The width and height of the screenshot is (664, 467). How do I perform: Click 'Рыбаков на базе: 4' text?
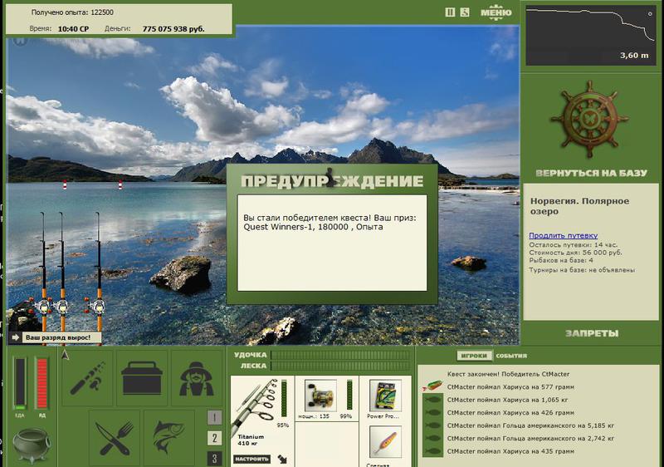click(x=561, y=260)
